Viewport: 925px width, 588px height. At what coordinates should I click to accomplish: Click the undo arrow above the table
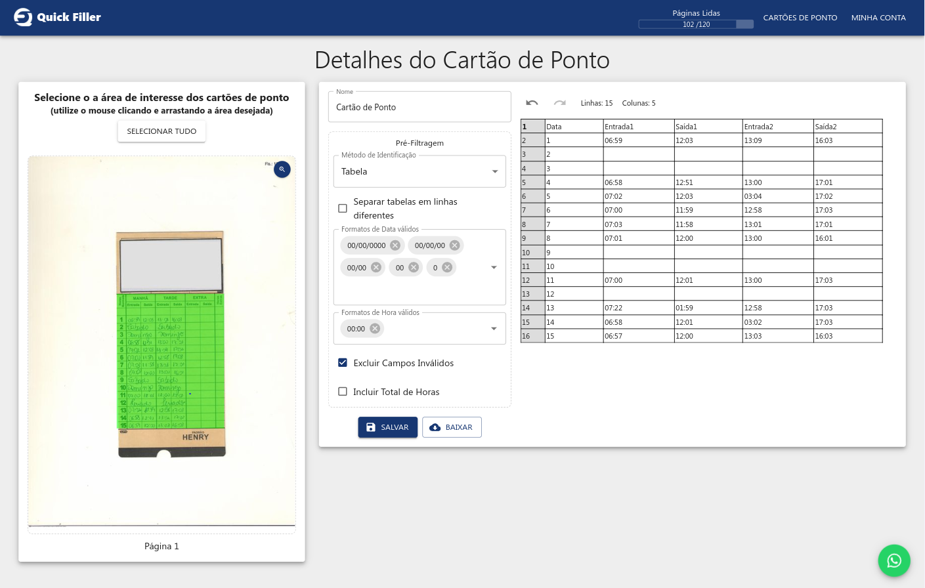(532, 103)
